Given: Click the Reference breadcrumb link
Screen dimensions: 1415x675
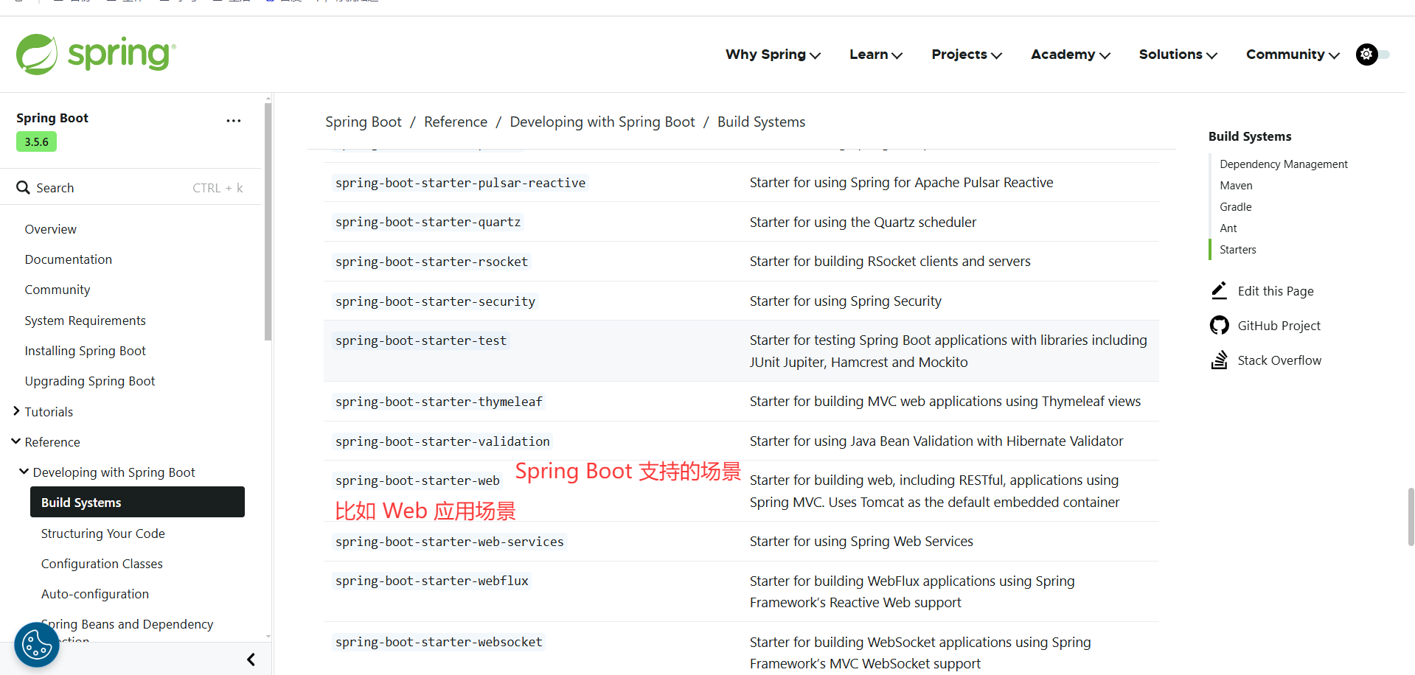Looking at the screenshot, I should click(456, 122).
